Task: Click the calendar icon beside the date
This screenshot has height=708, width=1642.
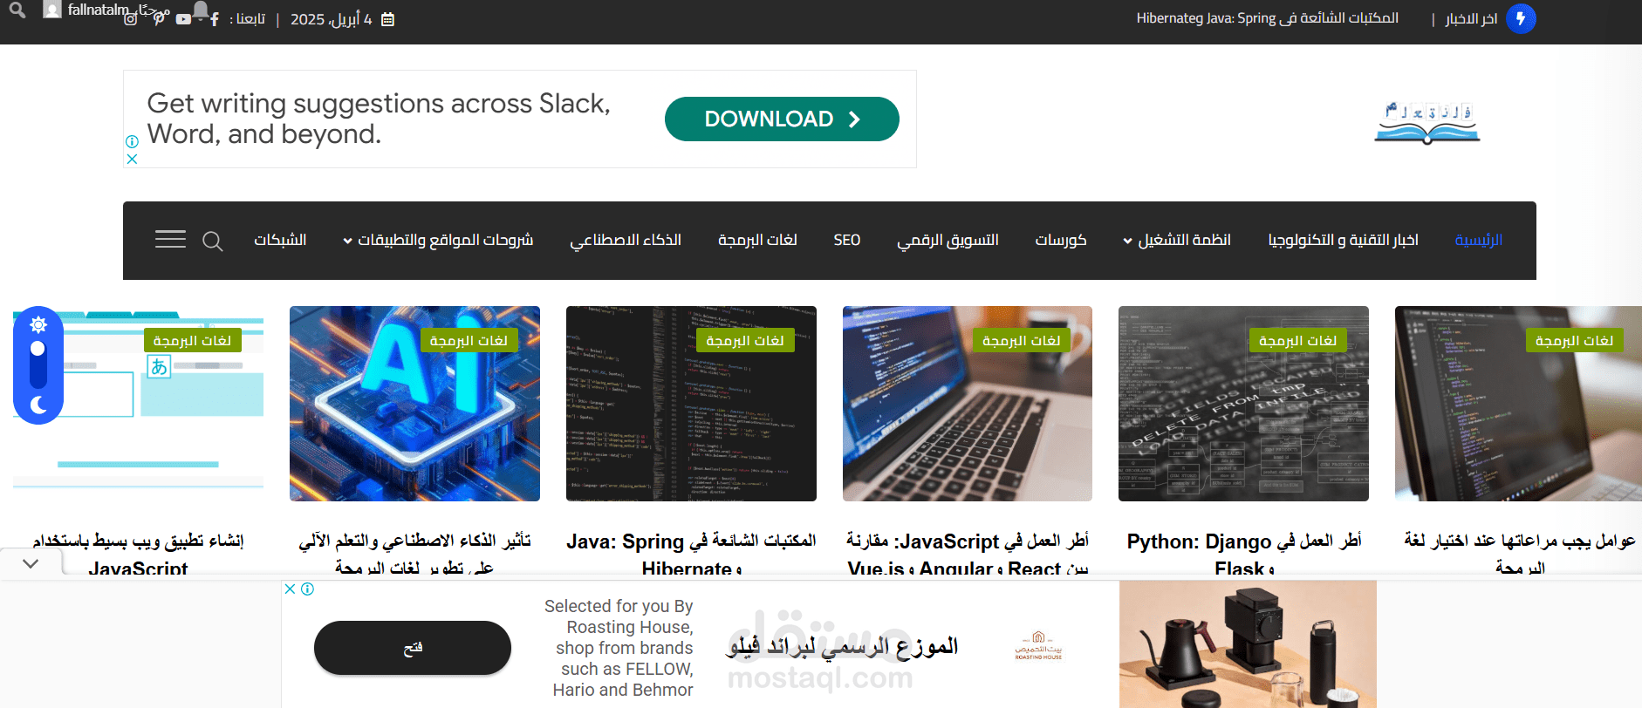Action: pyautogui.click(x=388, y=19)
